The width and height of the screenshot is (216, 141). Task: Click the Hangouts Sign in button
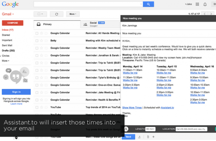pyautogui.click(x=16, y=92)
